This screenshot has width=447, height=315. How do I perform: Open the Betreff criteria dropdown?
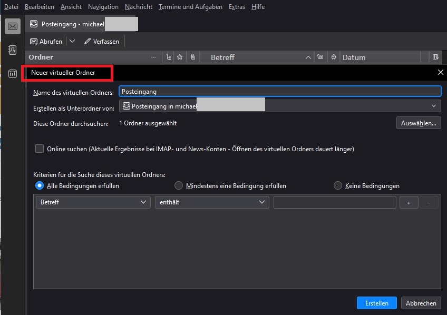[93, 202]
